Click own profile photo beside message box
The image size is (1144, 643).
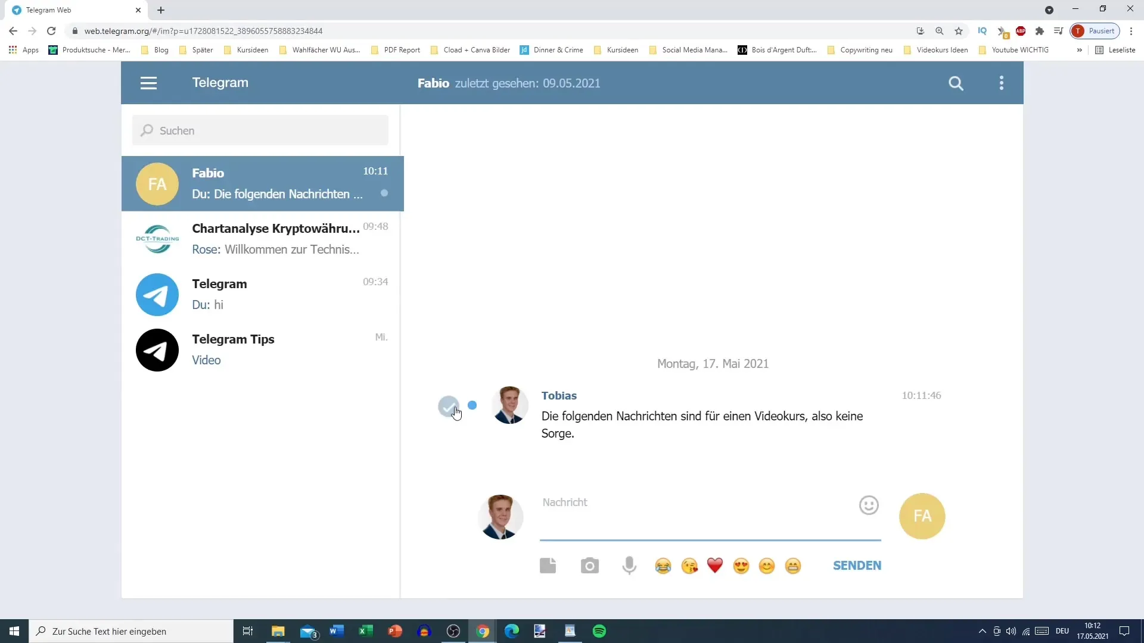[x=501, y=517]
